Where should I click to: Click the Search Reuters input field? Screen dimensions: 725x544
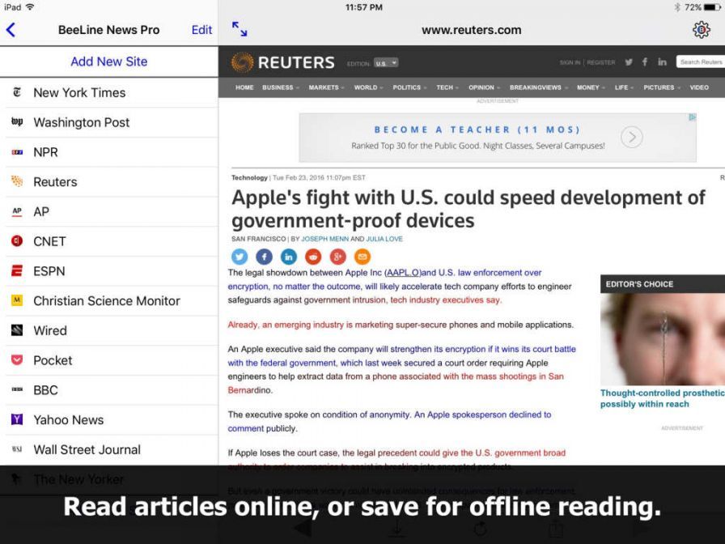[700, 62]
